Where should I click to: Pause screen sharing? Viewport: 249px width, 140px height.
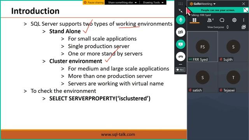coord(94,2)
